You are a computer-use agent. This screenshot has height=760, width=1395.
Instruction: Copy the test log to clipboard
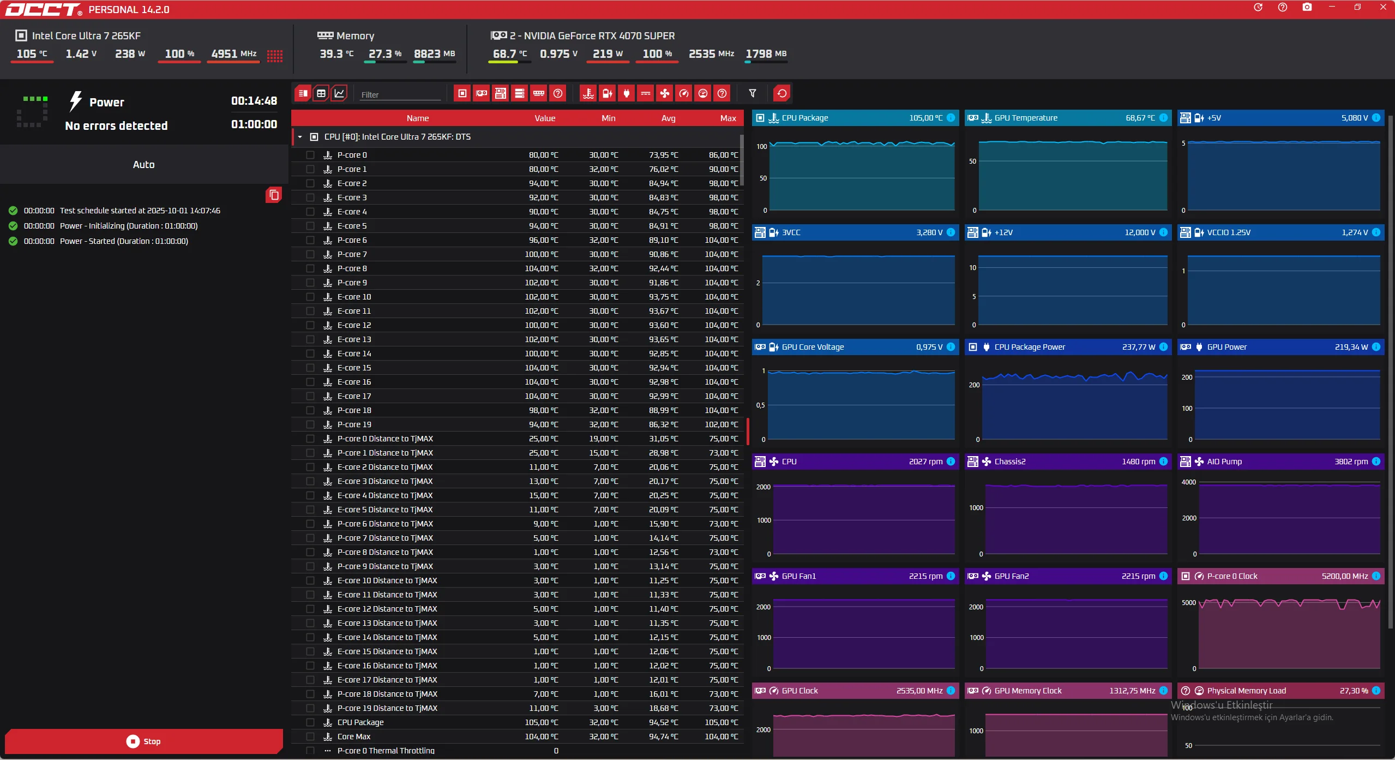(x=274, y=195)
